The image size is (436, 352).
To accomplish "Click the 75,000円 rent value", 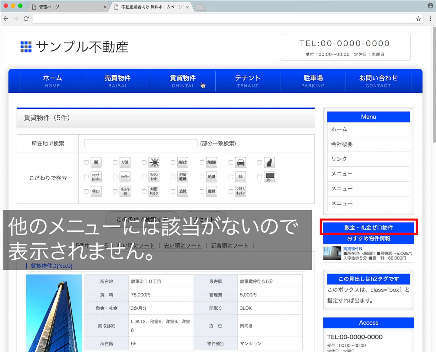I will click(141, 295).
